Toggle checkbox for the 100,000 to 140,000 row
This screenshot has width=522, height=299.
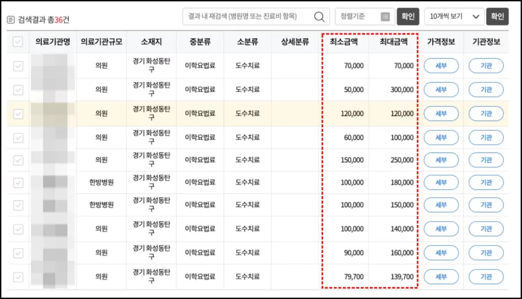tap(18, 229)
